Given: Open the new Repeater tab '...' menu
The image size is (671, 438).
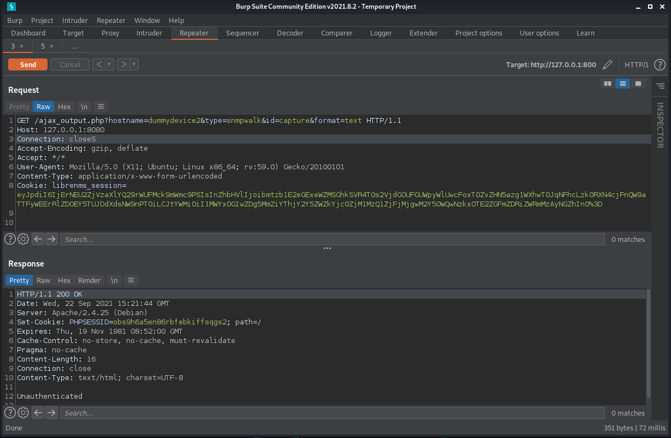Looking at the screenshot, I should point(74,46).
